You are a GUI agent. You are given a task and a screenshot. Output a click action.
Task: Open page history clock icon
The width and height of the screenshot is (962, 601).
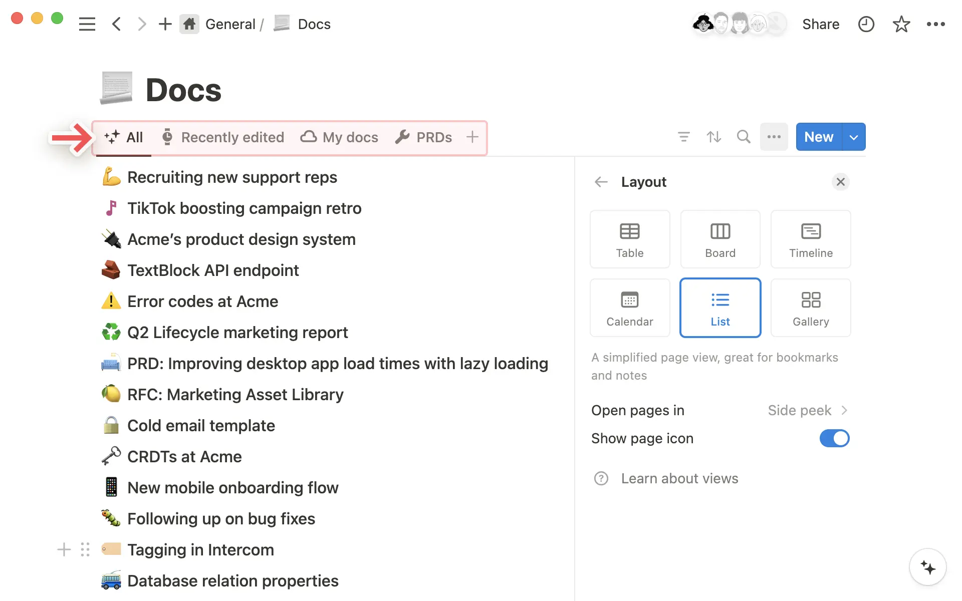click(866, 24)
